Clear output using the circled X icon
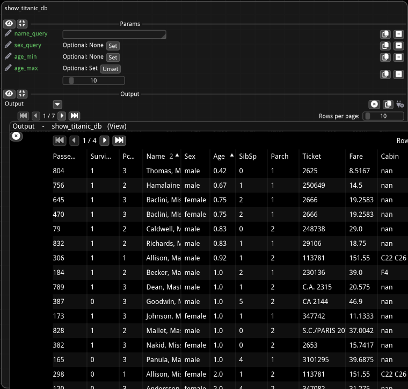The image size is (408, 389). pos(374,104)
